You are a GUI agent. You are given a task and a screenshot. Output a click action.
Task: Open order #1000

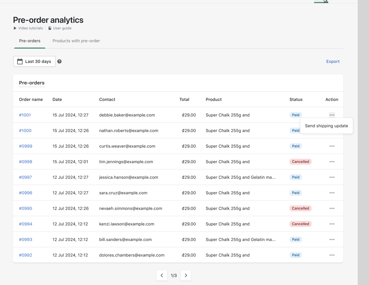(25, 131)
